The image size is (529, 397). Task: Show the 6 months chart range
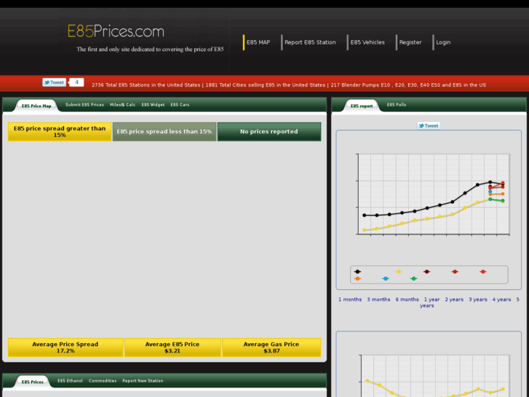pyautogui.click(x=407, y=299)
